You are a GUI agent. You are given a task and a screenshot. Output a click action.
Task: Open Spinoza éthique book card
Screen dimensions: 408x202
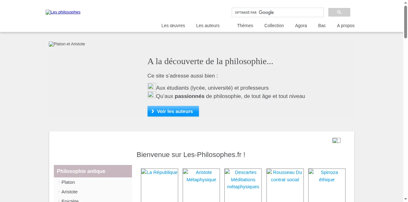tap(327, 185)
